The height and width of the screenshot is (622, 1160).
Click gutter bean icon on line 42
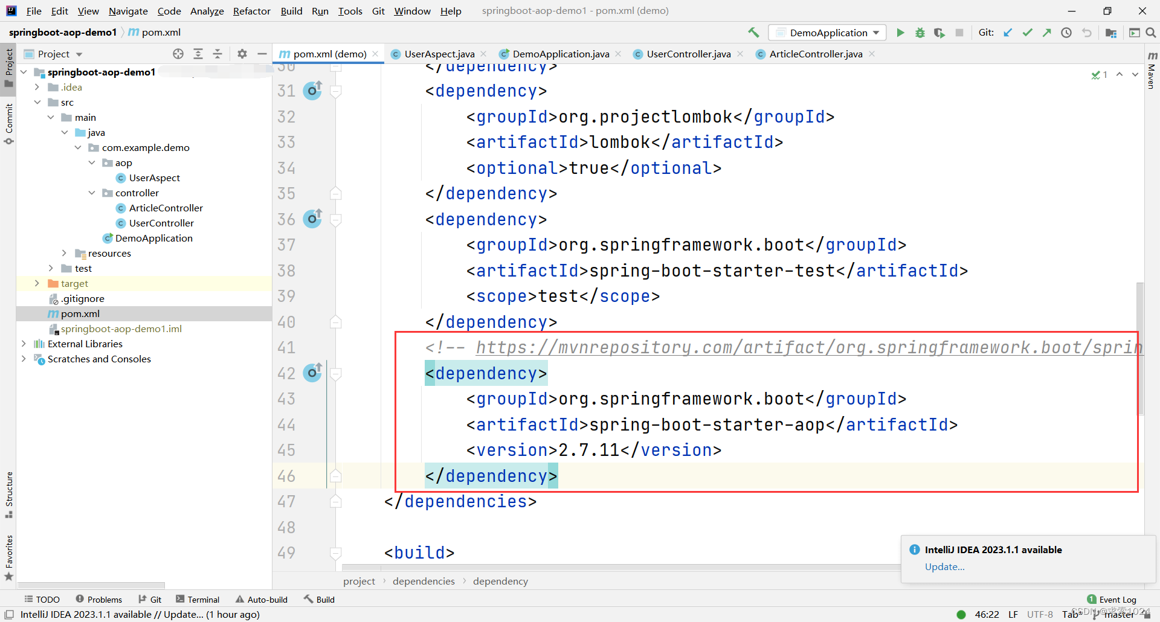point(312,373)
